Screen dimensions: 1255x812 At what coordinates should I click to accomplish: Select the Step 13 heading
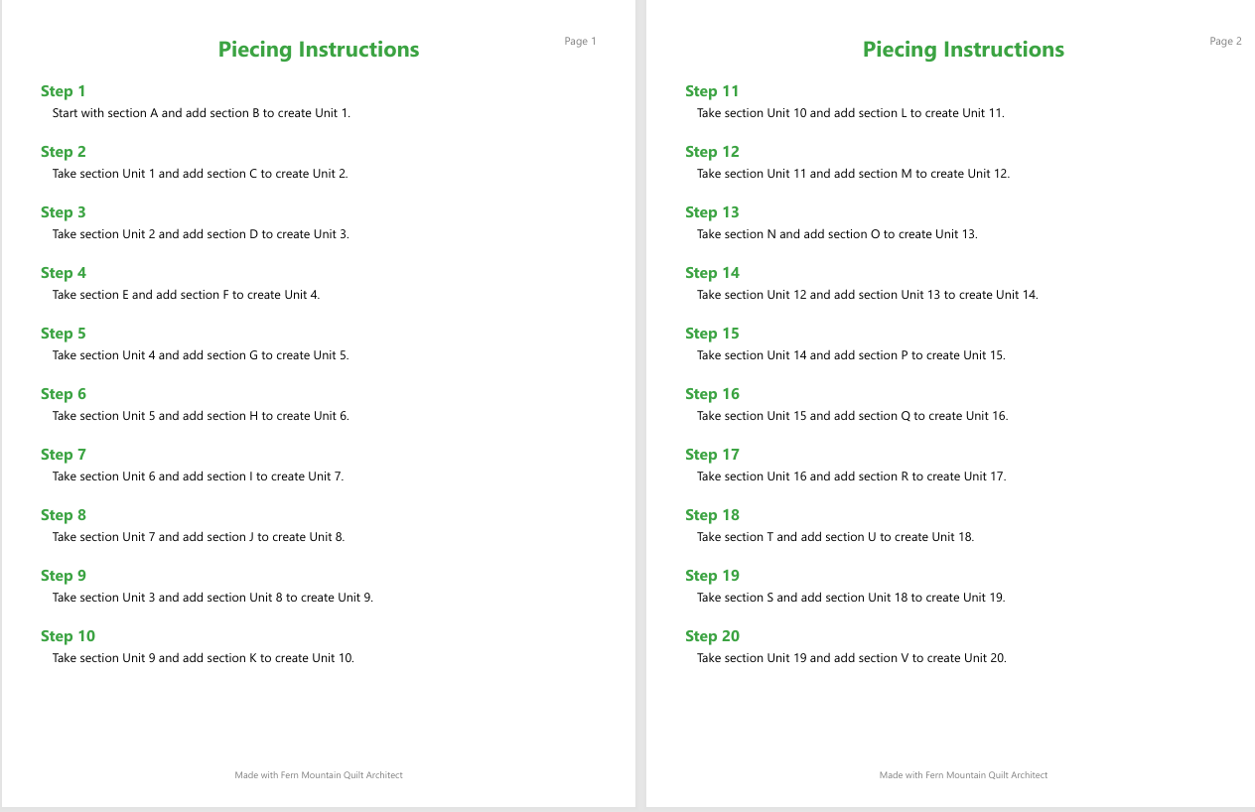[x=712, y=212]
